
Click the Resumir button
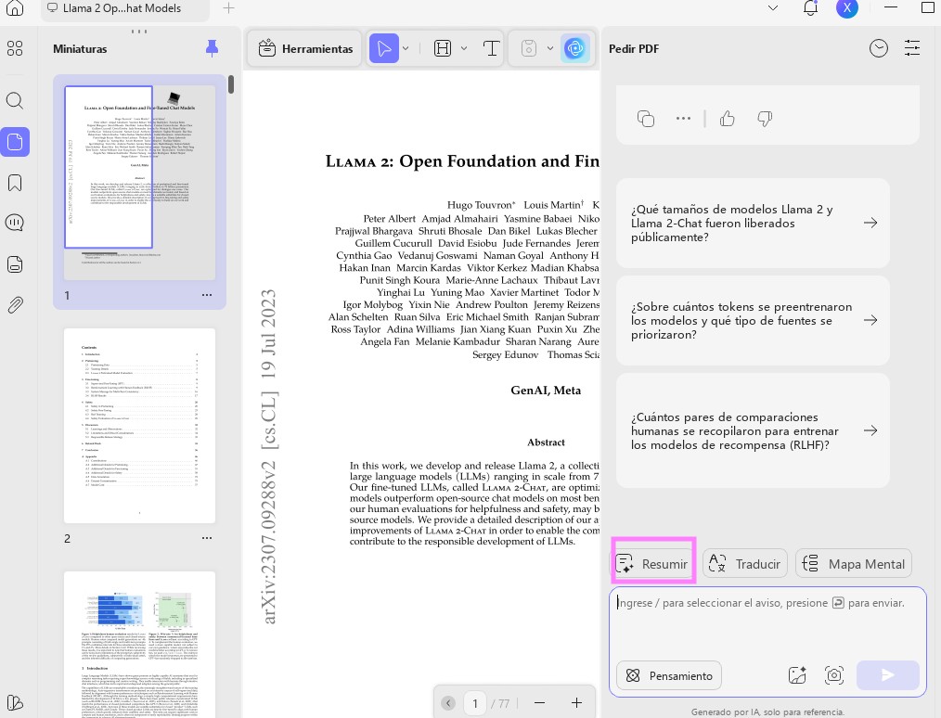pyautogui.click(x=652, y=564)
